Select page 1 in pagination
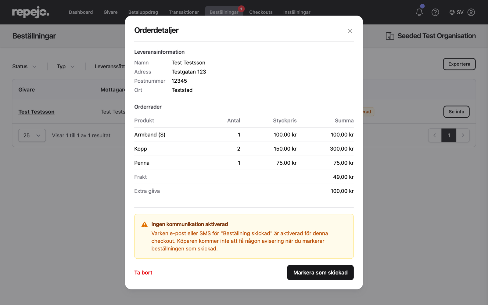This screenshot has height=305, width=488. [x=449, y=135]
